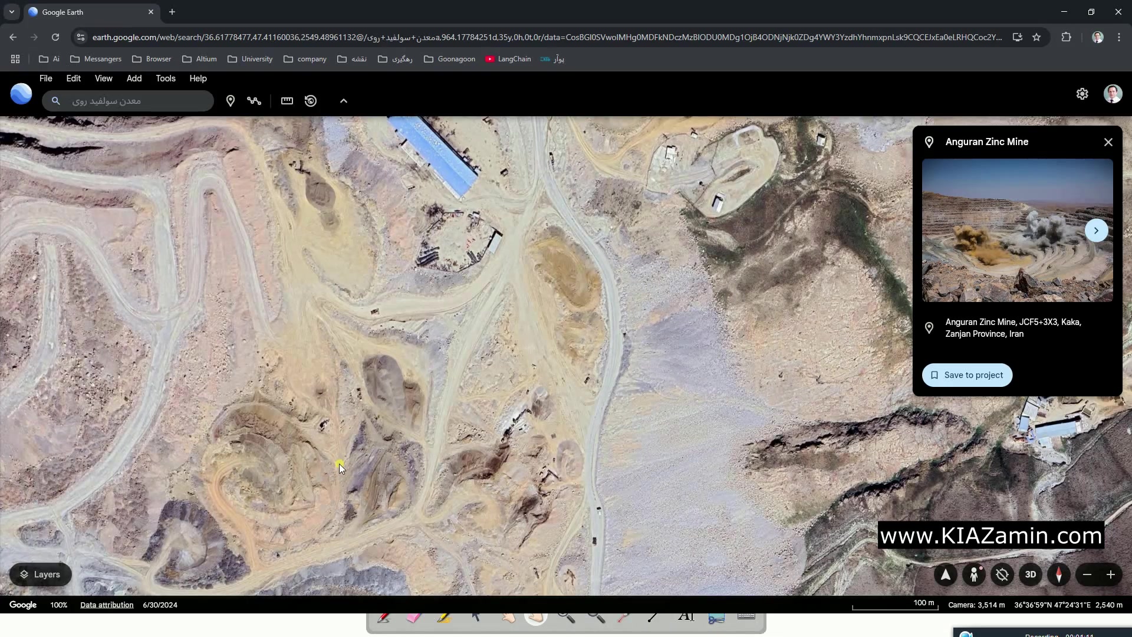This screenshot has width=1132, height=637.
Task: Select the Street View pegman icon
Action: click(974, 574)
